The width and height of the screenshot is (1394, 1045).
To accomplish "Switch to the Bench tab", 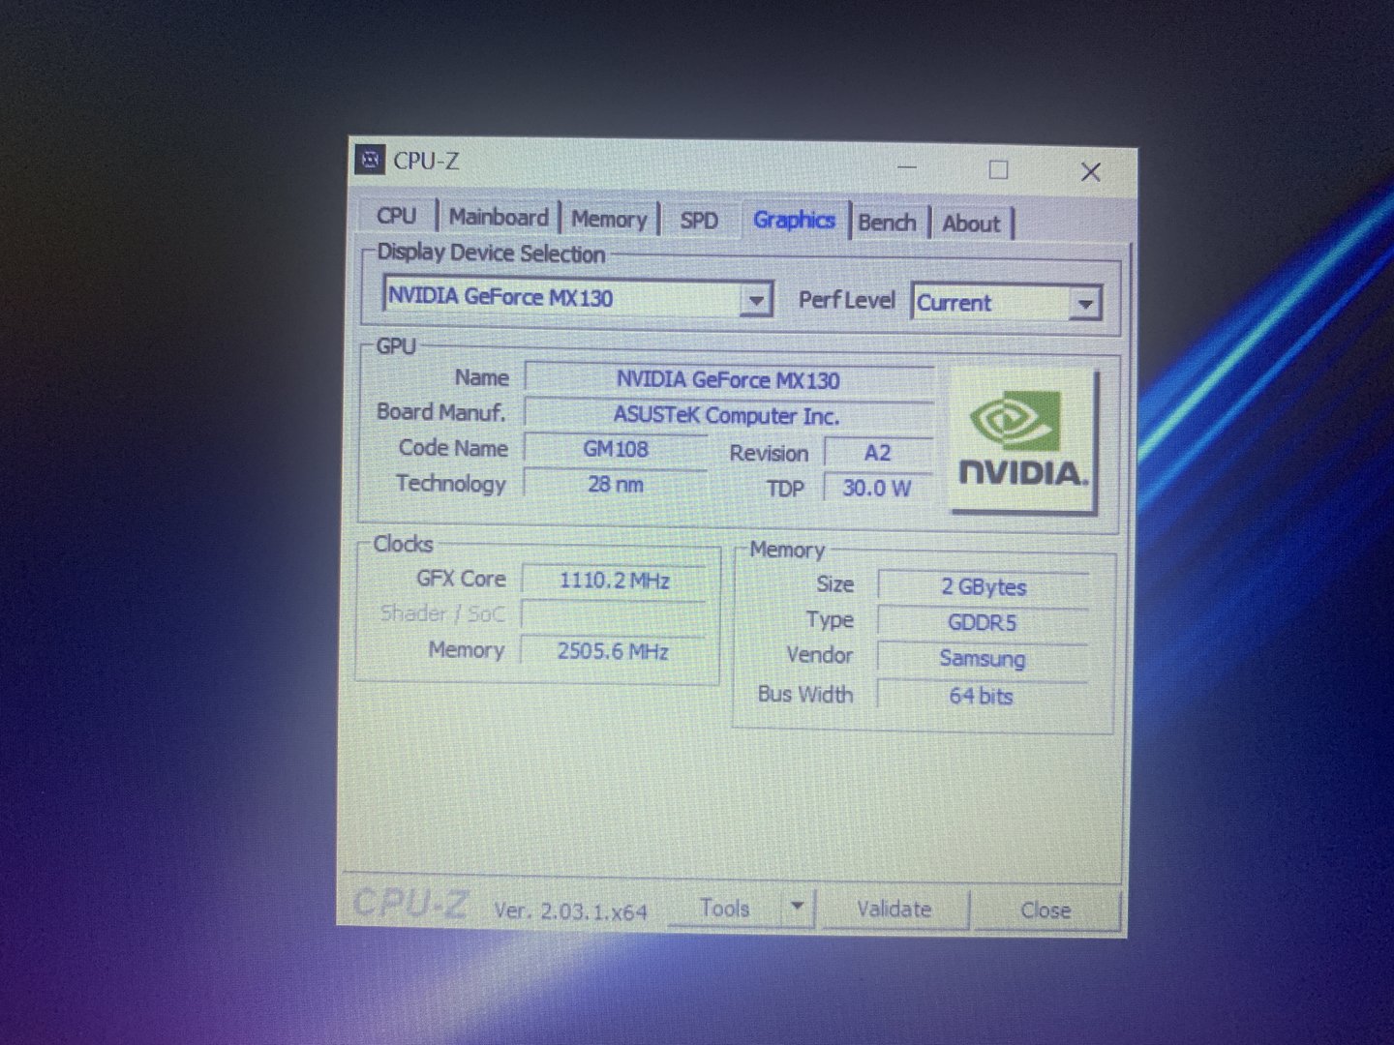I will coord(887,223).
